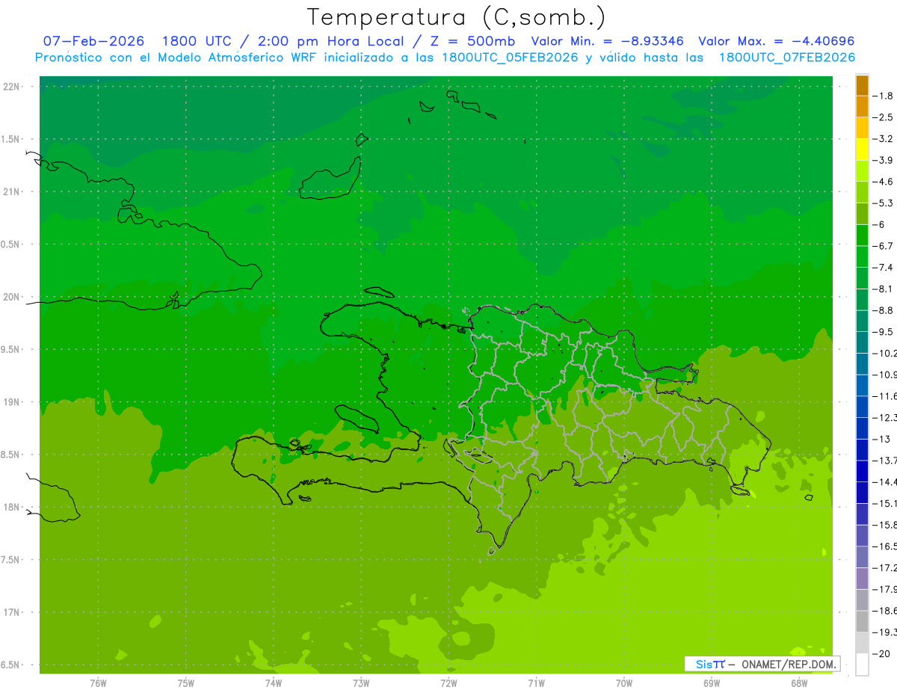Click the '70W' longitude label
897x693 pixels.
click(x=624, y=683)
